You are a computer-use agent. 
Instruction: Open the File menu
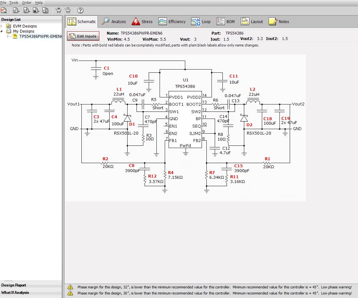coord(3,3)
